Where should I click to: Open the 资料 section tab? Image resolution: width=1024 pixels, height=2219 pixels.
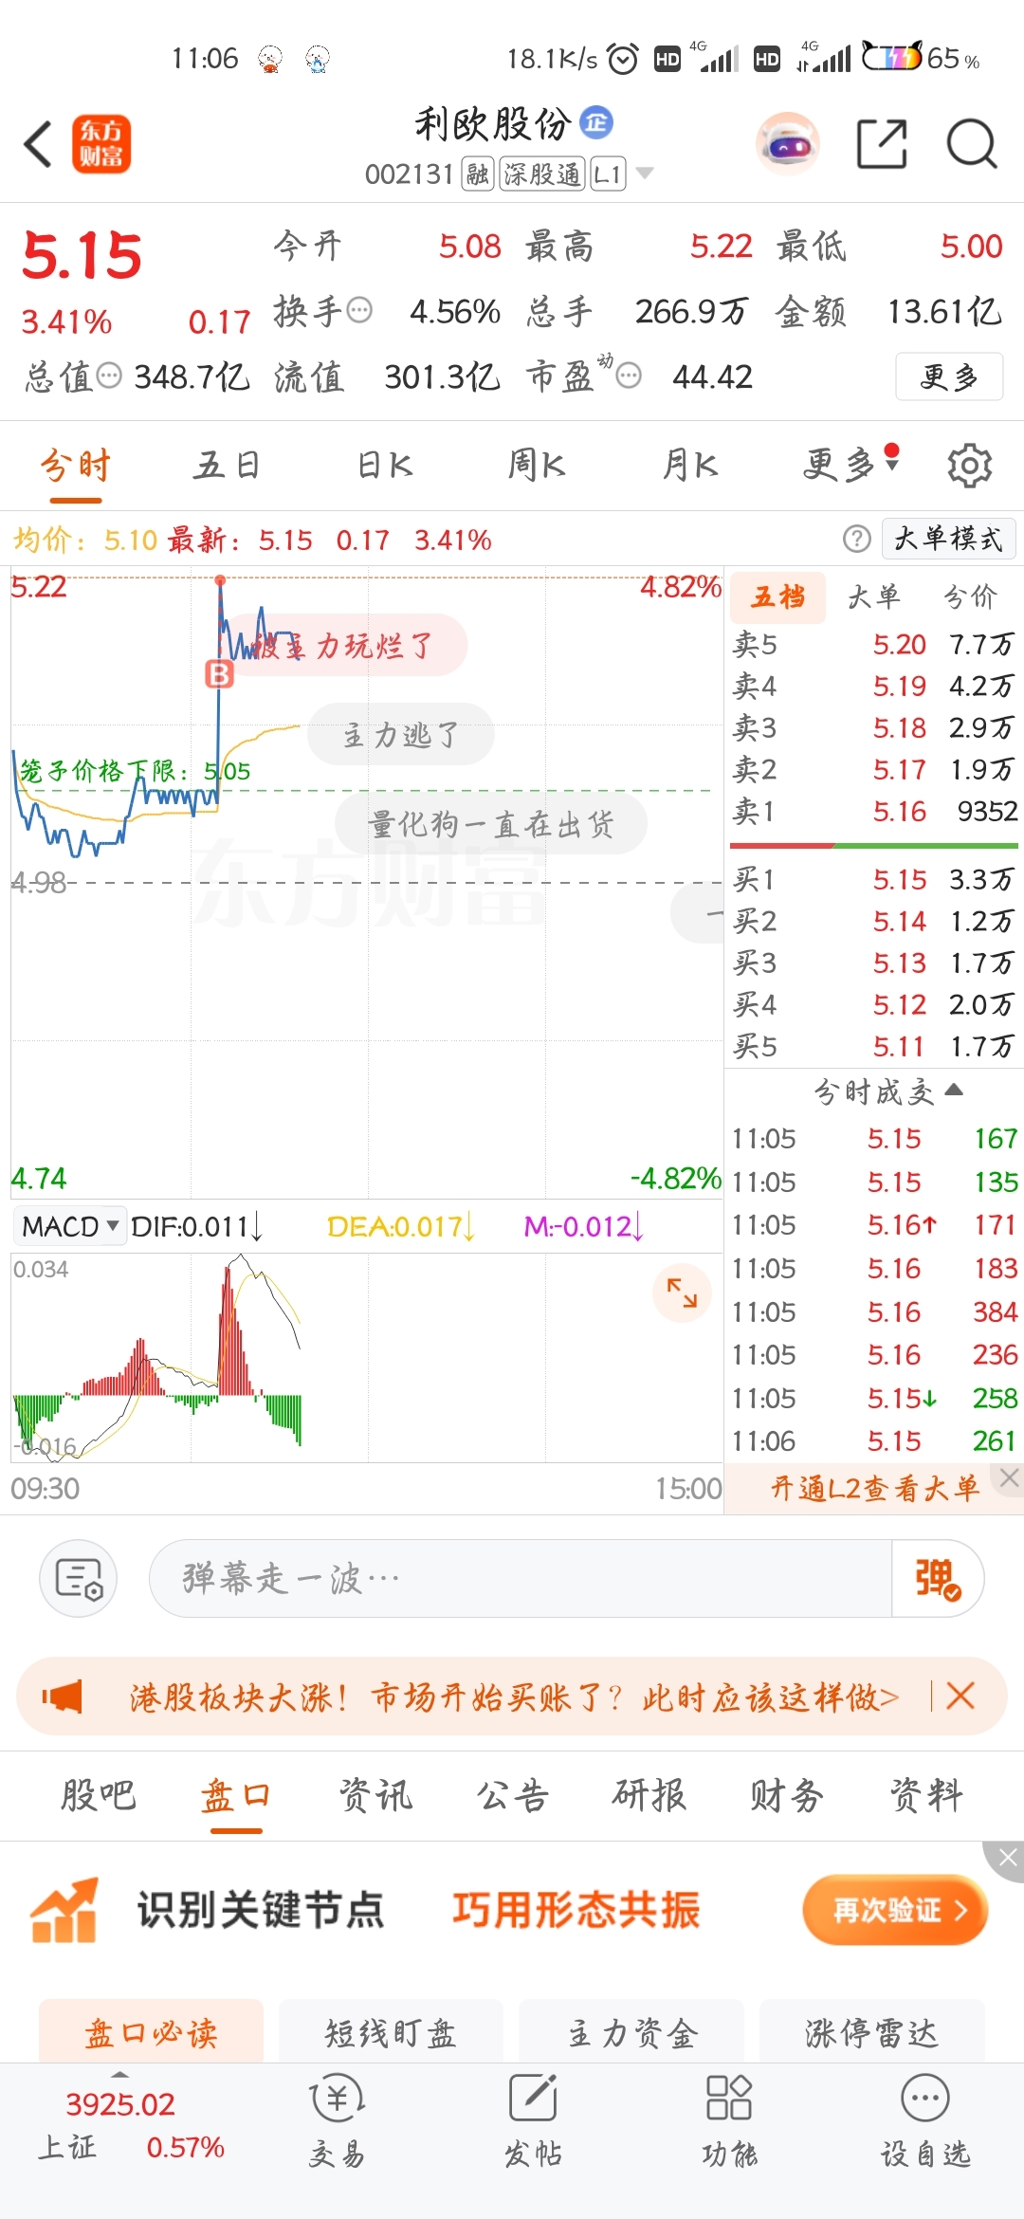(926, 1795)
